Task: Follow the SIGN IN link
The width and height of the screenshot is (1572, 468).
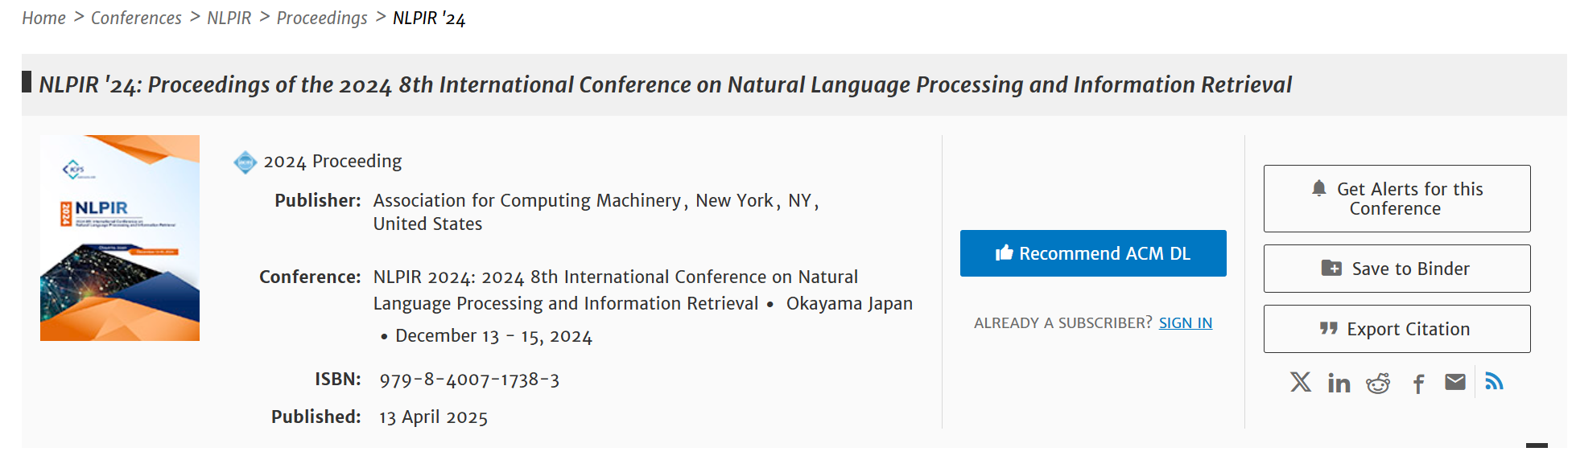Action: click(x=1185, y=323)
